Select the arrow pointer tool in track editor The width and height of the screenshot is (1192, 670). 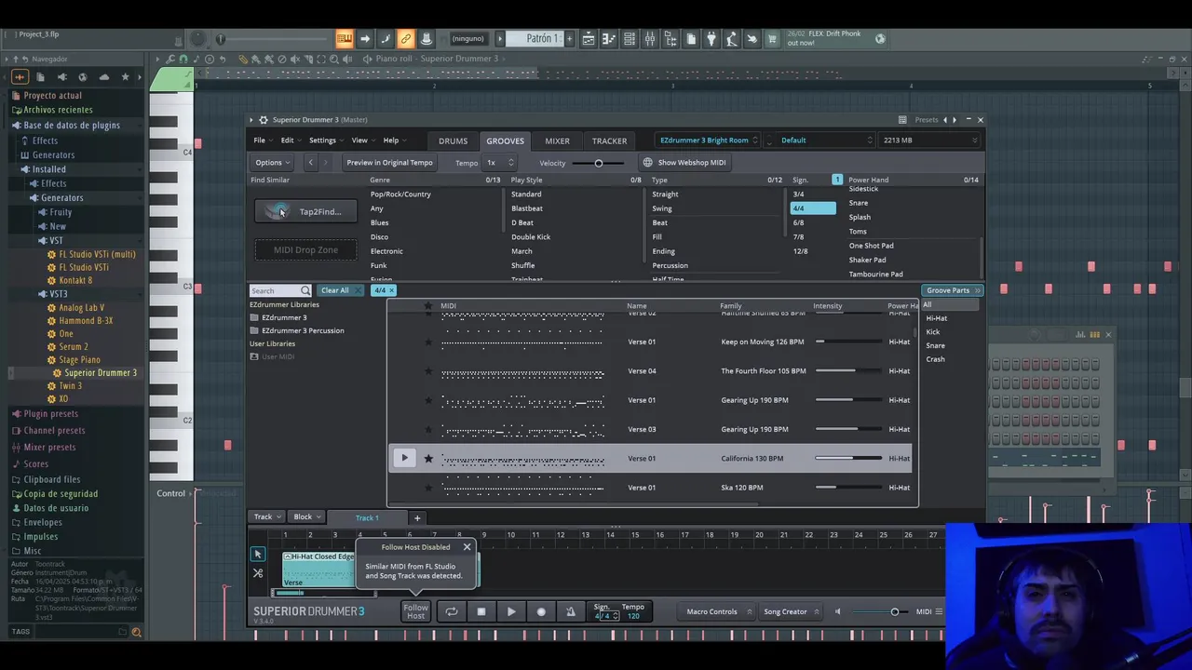(x=258, y=554)
